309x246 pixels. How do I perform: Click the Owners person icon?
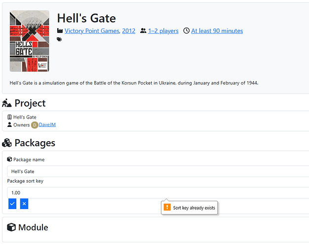10,125
